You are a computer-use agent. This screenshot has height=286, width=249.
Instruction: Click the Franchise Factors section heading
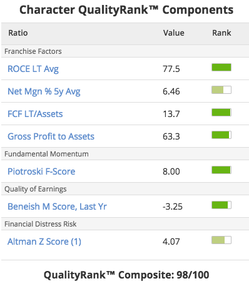click(33, 51)
